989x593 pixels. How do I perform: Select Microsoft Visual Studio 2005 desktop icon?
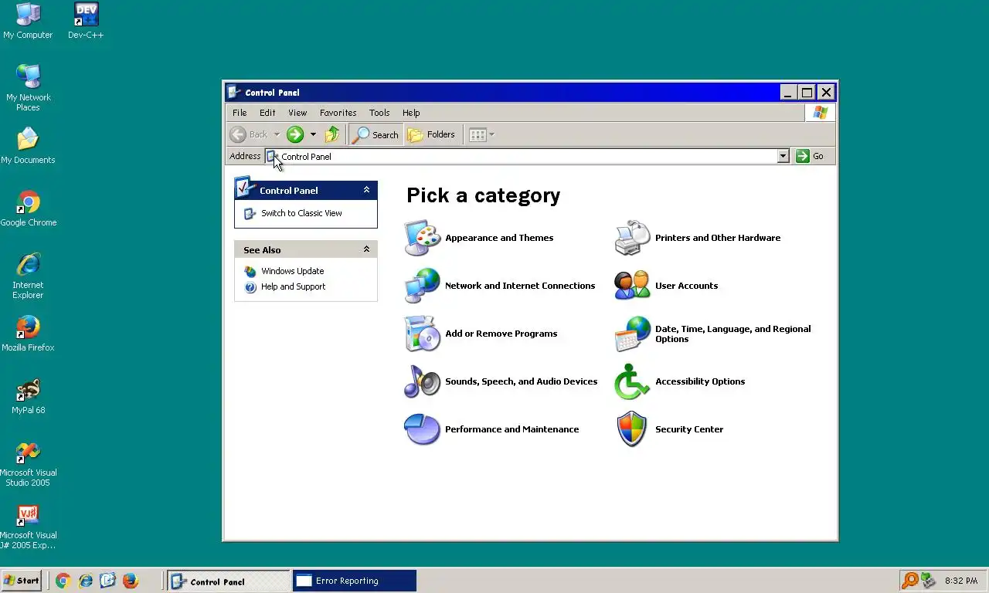[x=28, y=464]
